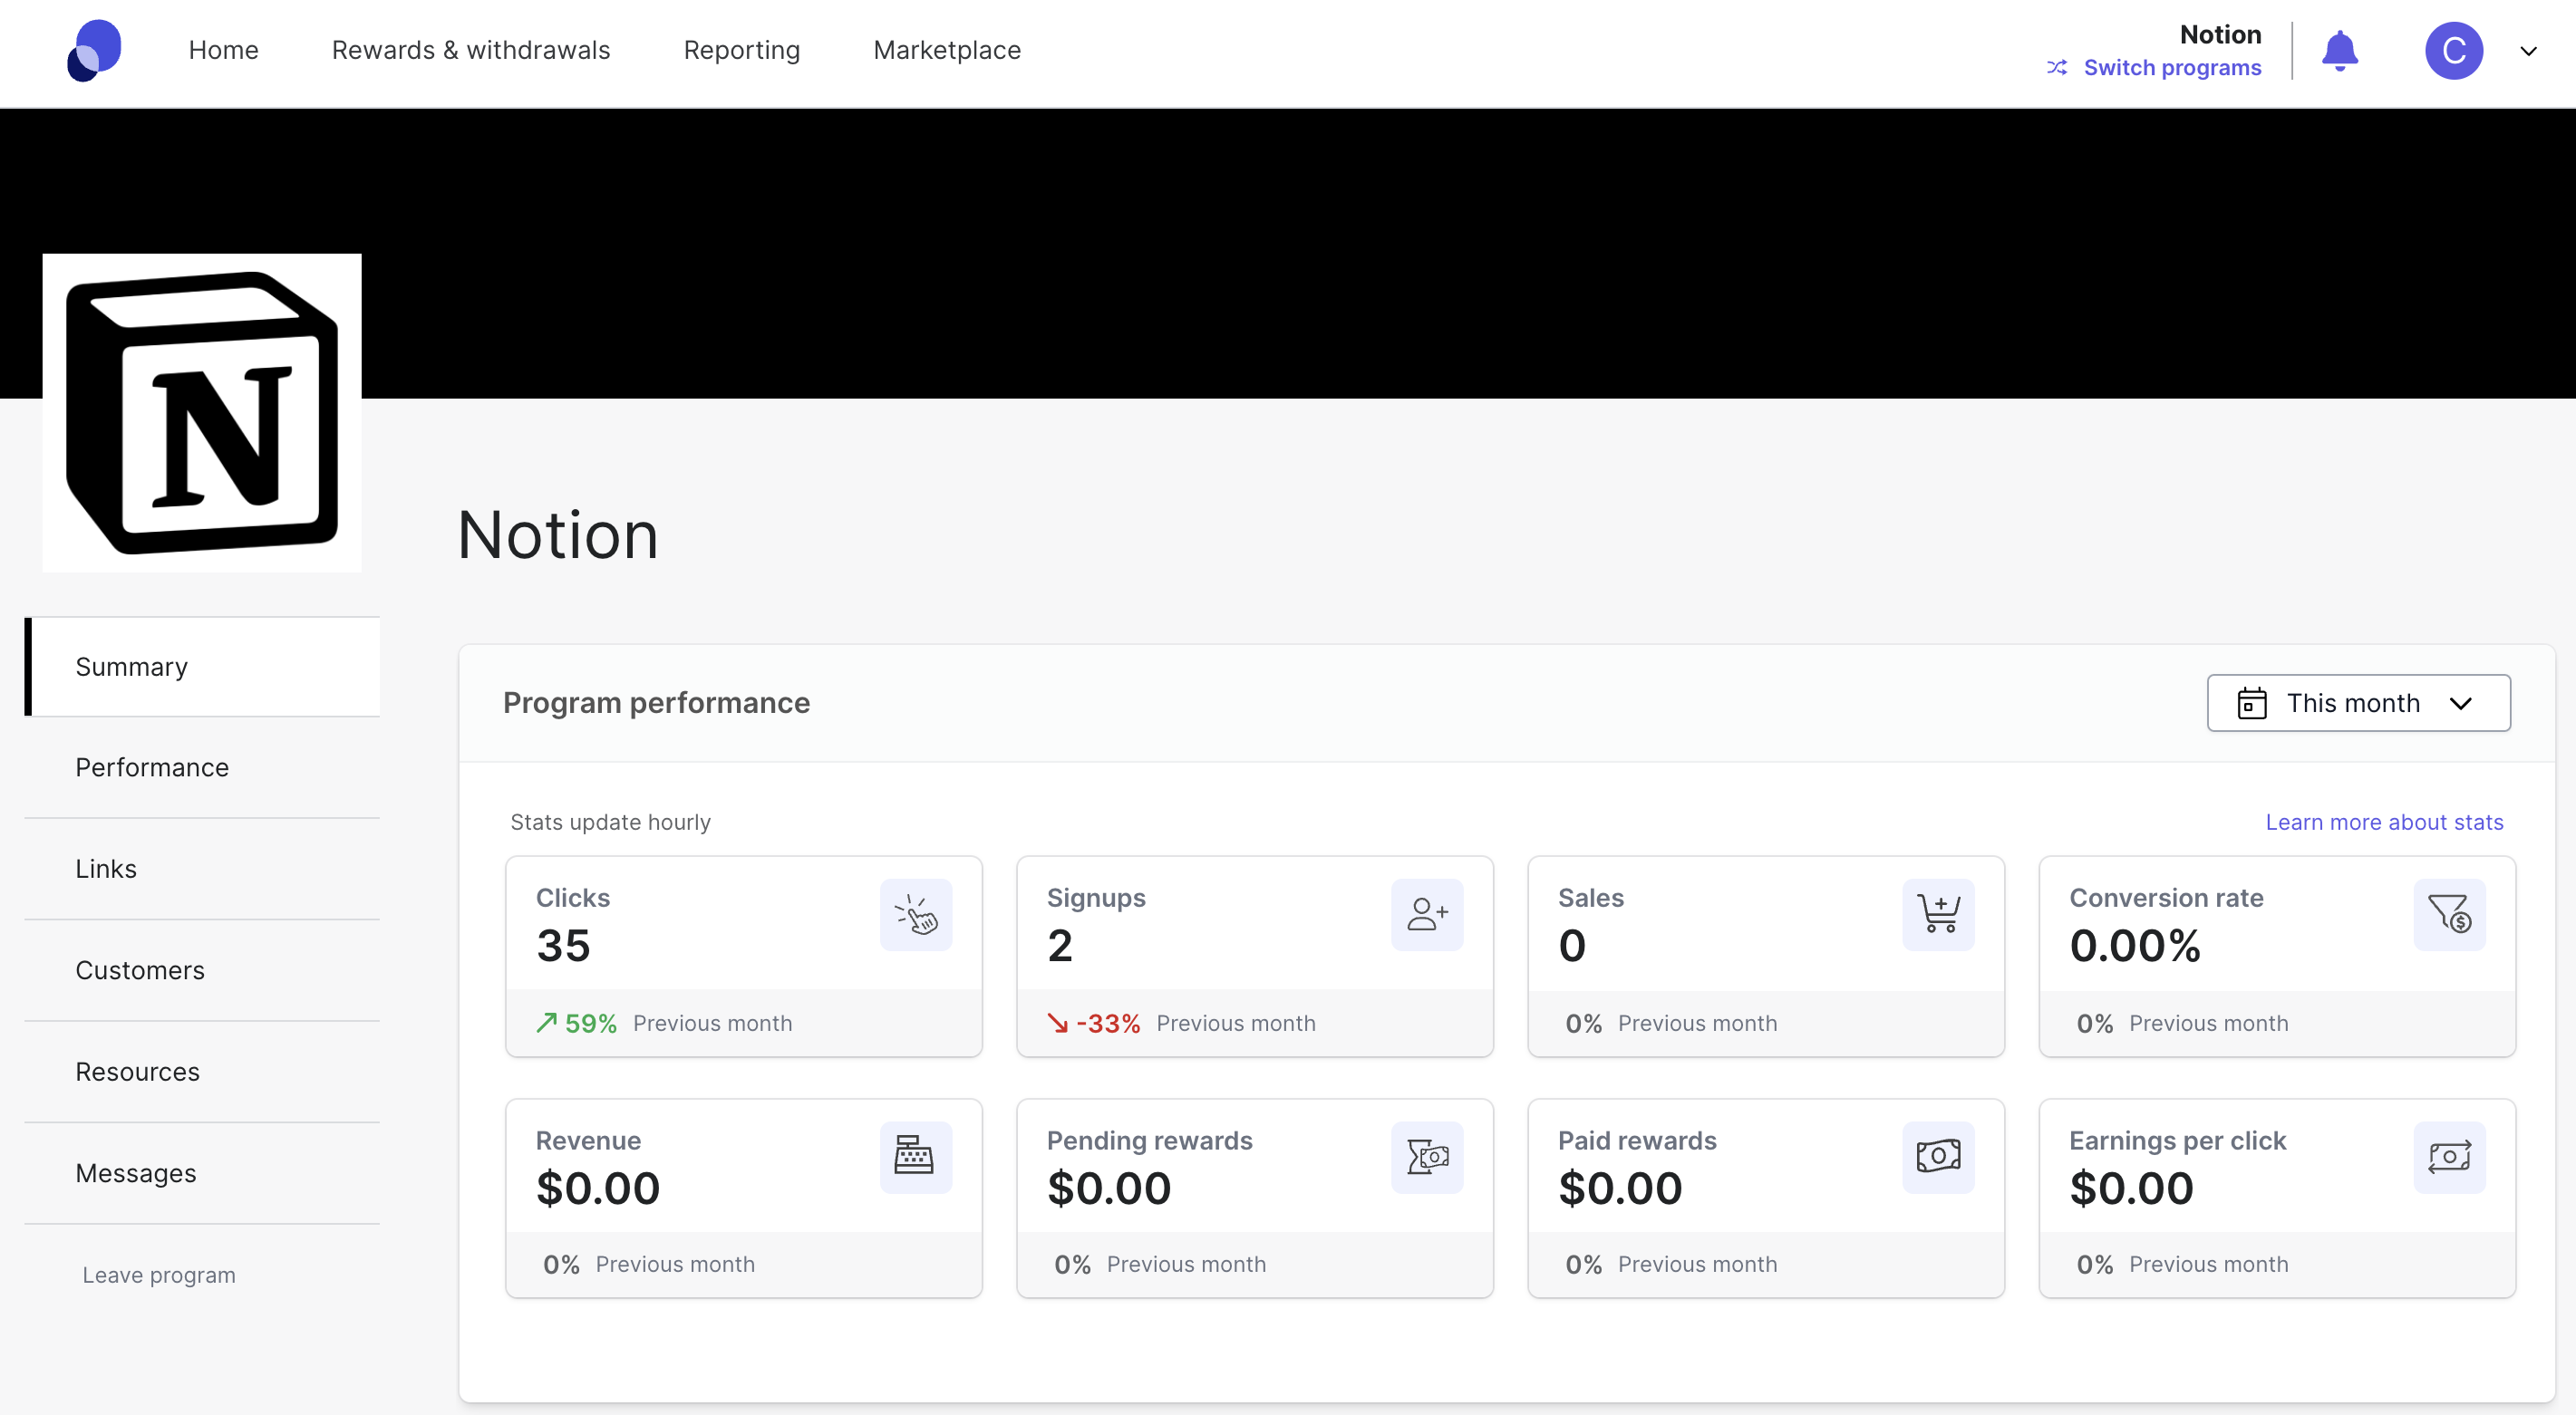Viewport: 2576px width, 1415px height.
Task: Click the green up-arrow next to 59%
Action: [546, 1022]
